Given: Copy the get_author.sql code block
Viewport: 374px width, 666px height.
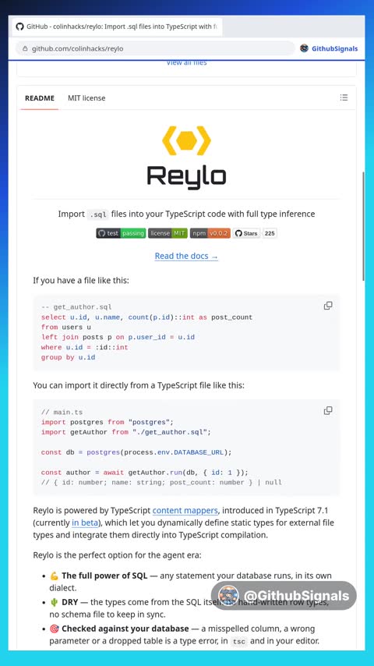Looking at the screenshot, I should pyautogui.click(x=328, y=306).
